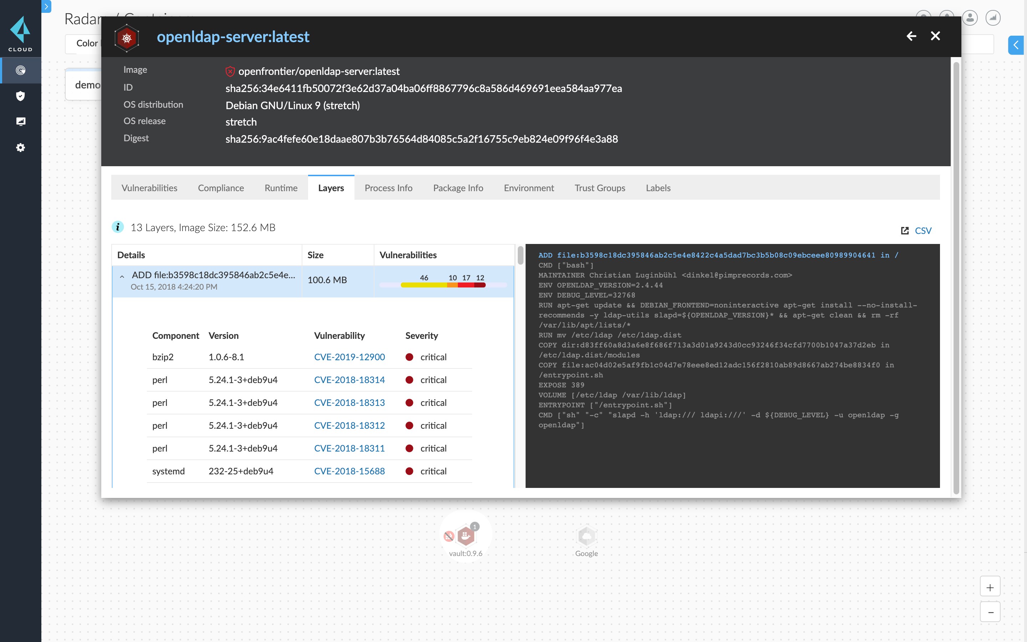This screenshot has width=1027, height=642.
Task: Export the layers via CSV link
Action: [x=923, y=230]
